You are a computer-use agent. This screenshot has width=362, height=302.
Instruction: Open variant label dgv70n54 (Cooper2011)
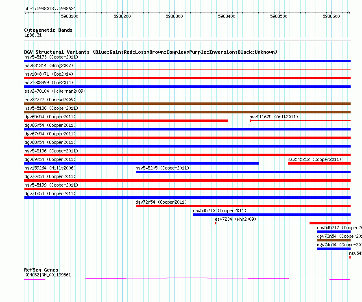(50, 176)
